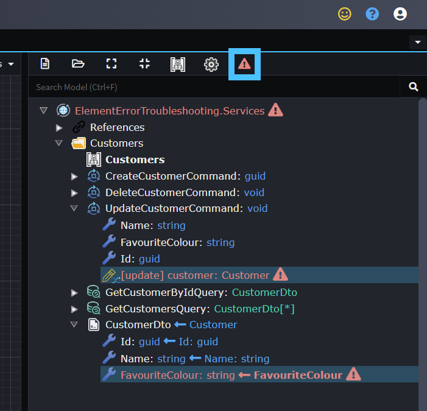The width and height of the screenshot is (427, 411).
Task: Select Name: string mapped field in CustomerDto
Action: coord(195,359)
